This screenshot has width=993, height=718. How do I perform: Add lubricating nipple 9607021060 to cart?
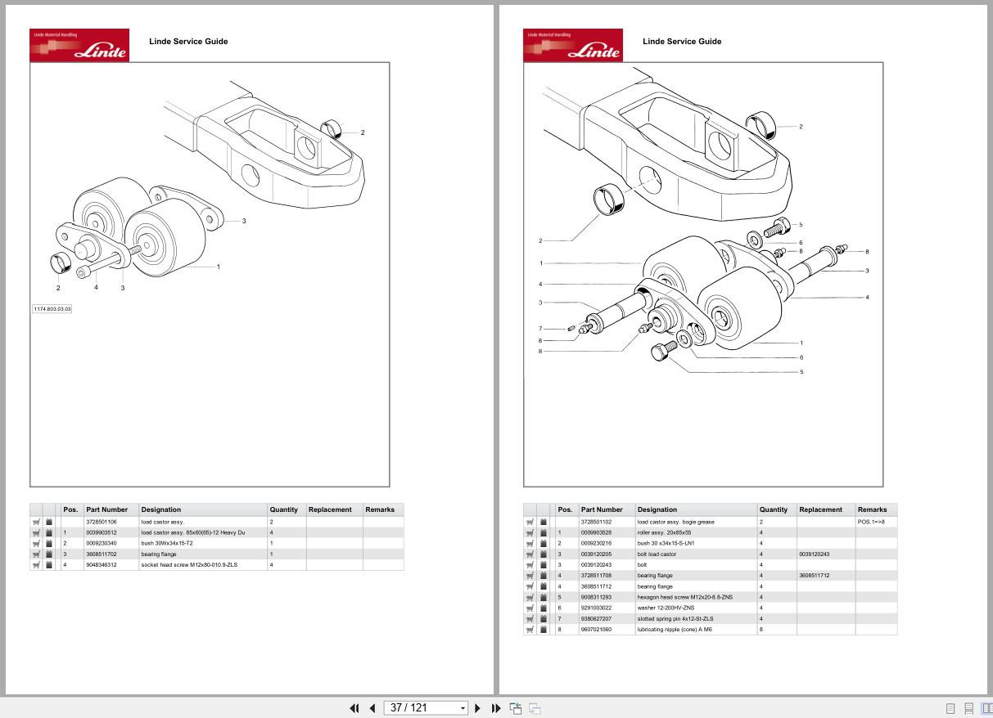(530, 630)
